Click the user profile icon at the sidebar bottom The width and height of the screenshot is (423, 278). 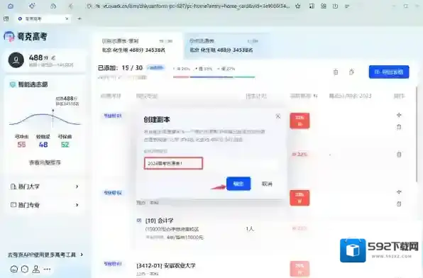[36, 269]
